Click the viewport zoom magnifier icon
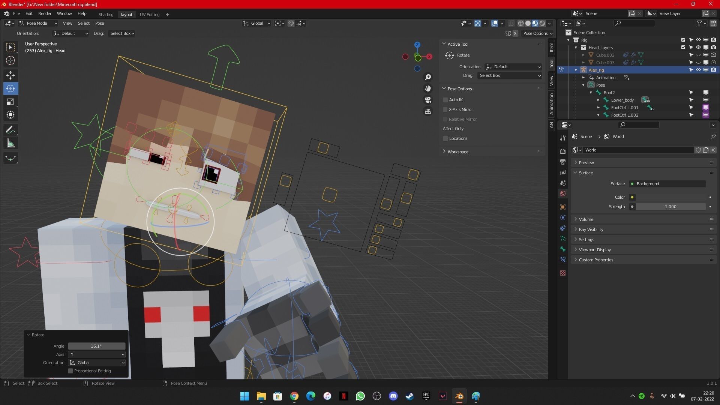Viewport: 720px width, 405px height. [x=428, y=77]
